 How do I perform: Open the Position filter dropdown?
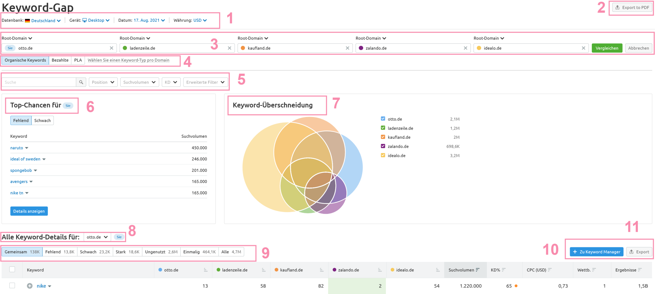[103, 82]
